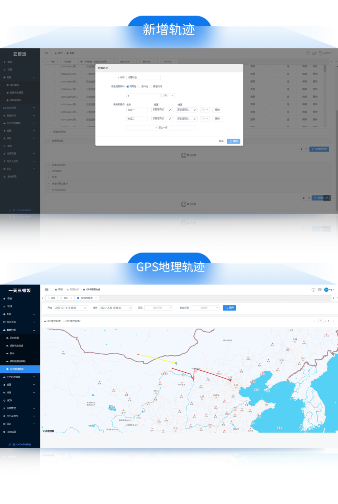Expand 生产进度管理 in bottom sidebar
The height and width of the screenshot is (504, 338).
coord(20,377)
